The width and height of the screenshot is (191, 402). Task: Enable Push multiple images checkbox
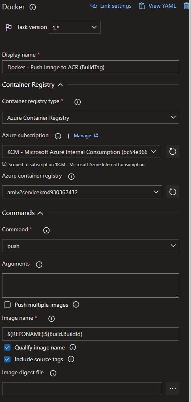coord(7,305)
